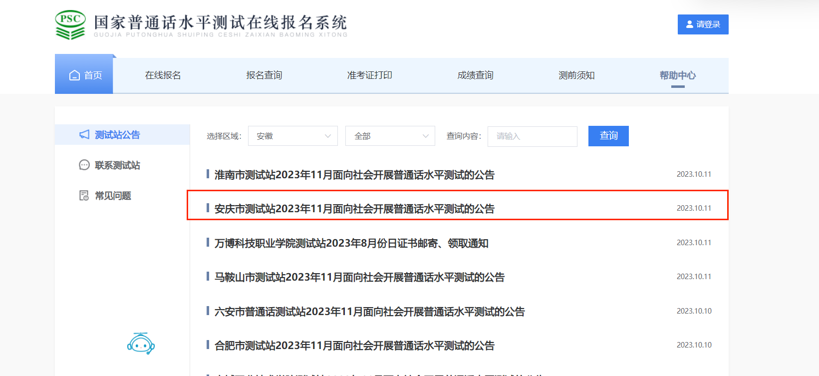This screenshot has height=376, width=819.
Task: Click in the 查询内容 input field
Action: point(533,136)
